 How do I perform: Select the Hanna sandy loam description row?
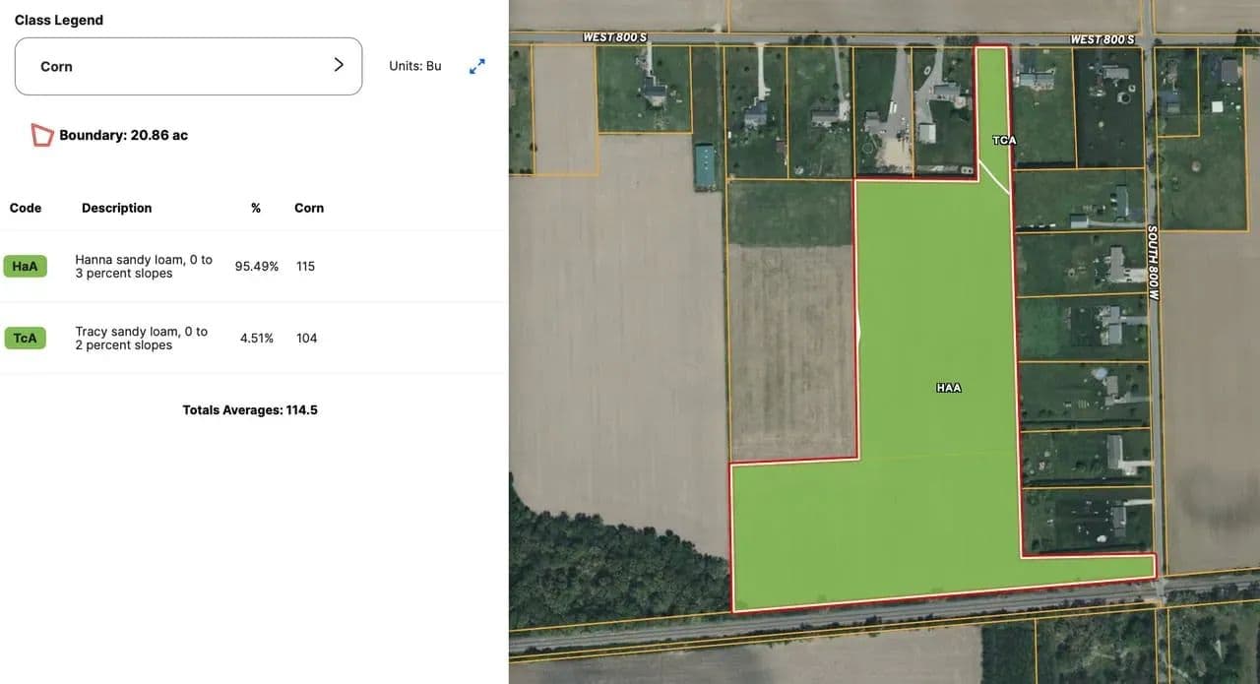coord(254,267)
